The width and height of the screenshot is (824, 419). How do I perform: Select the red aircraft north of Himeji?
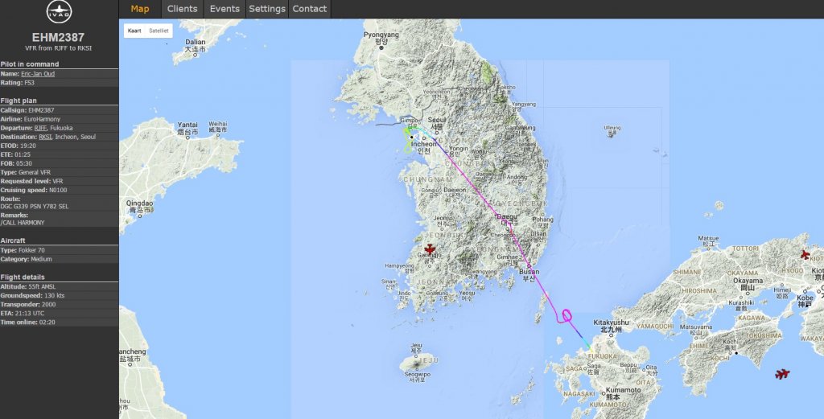click(805, 254)
